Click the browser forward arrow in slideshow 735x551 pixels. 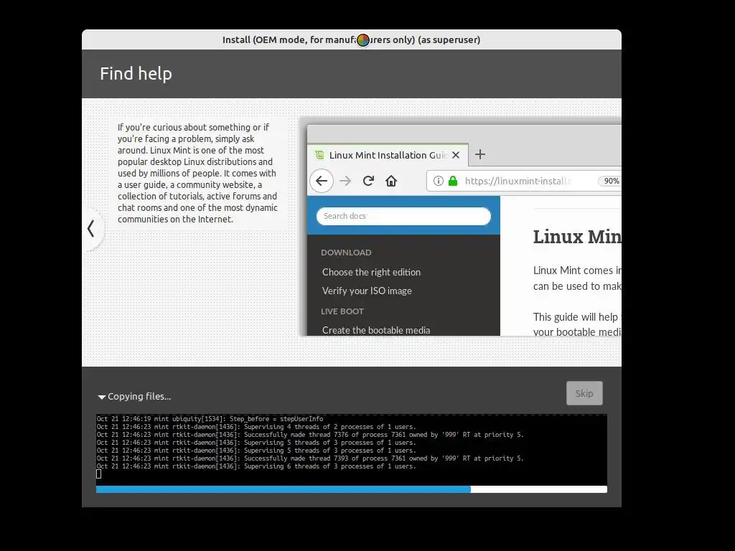point(345,181)
